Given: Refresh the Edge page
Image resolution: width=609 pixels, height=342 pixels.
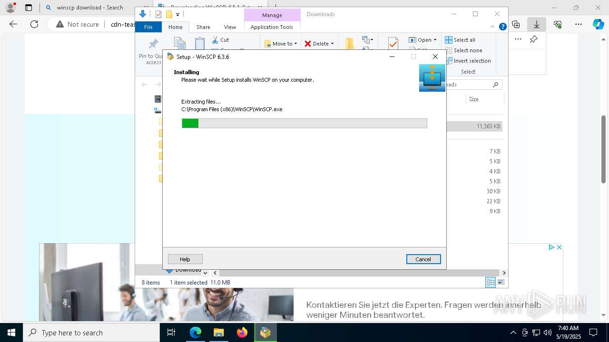Looking at the screenshot, I should coord(34,24).
